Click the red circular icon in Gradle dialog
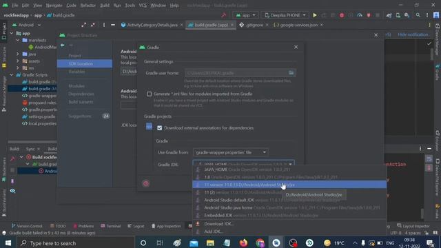 click(x=146, y=184)
